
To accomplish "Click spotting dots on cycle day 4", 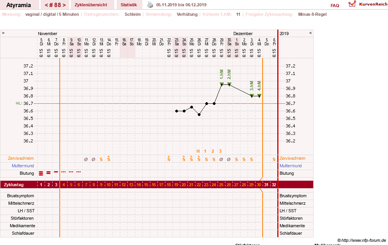I will click(x=64, y=172).
